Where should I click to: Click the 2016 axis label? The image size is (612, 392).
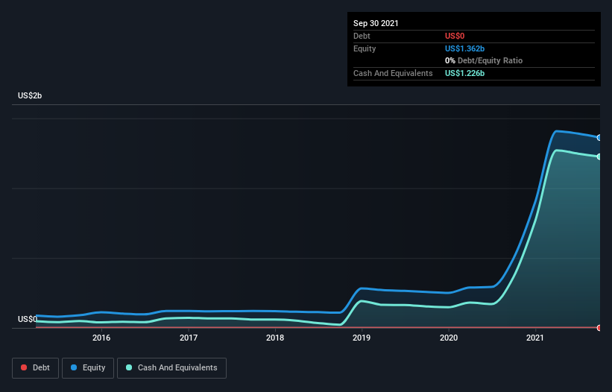click(101, 338)
